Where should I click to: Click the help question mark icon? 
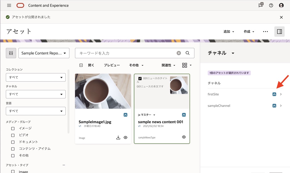[271, 5]
